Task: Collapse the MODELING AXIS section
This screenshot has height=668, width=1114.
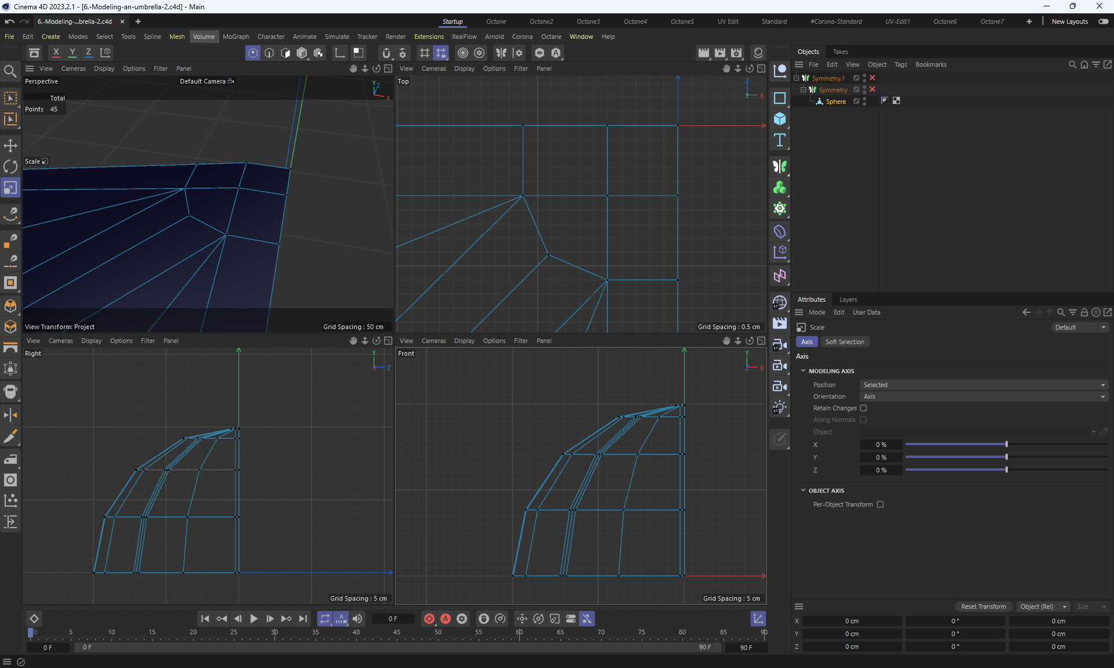Action: point(804,371)
